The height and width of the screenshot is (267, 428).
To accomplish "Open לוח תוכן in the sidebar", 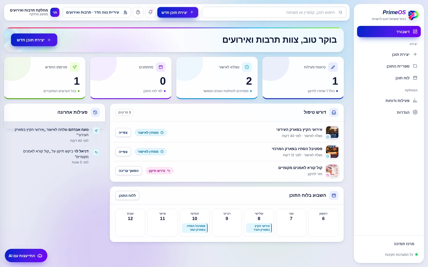I will 389,78.
